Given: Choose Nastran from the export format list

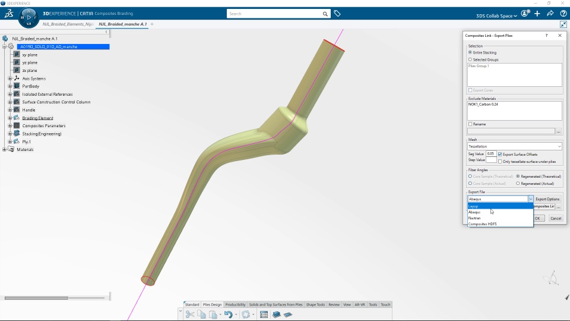Looking at the screenshot, I should coord(500,218).
